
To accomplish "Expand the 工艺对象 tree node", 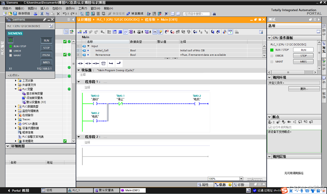I will click(15, 81).
